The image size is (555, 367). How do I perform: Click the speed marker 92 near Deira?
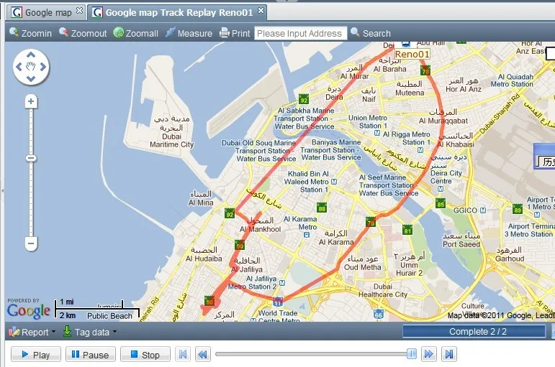coord(304,99)
